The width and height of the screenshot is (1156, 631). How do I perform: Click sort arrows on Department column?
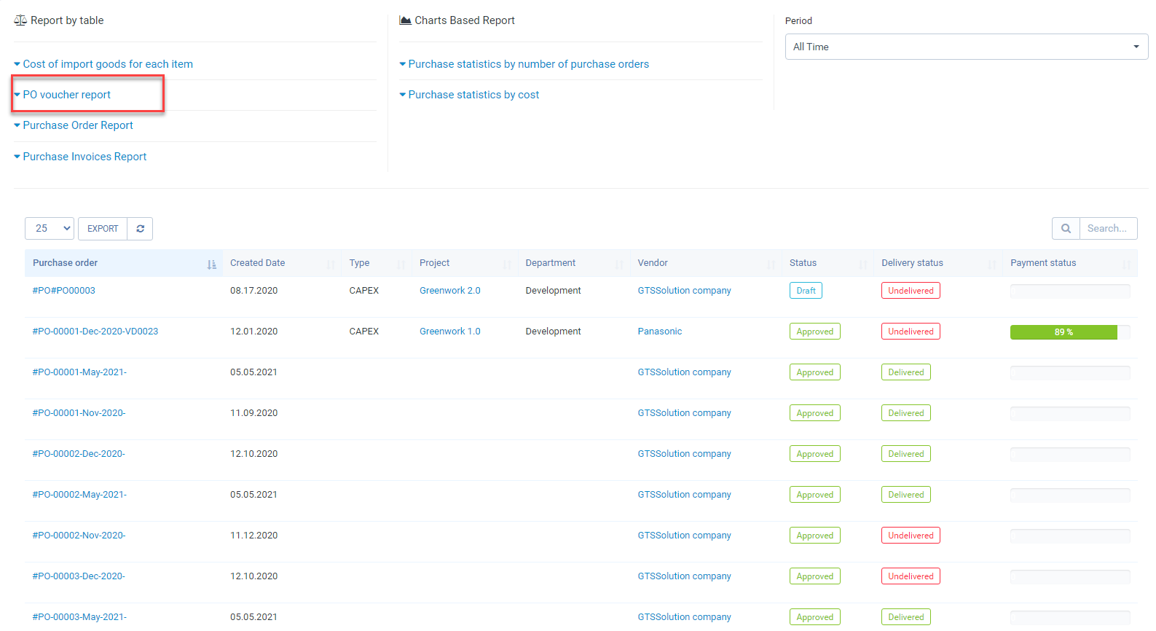point(618,264)
